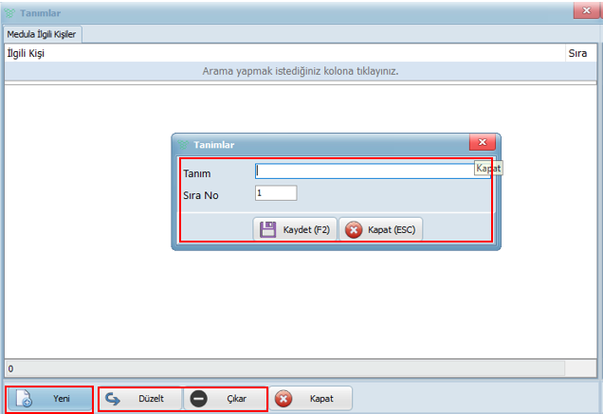Click the floppy disk icon on Kaydet (F2)

click(268, 229)
